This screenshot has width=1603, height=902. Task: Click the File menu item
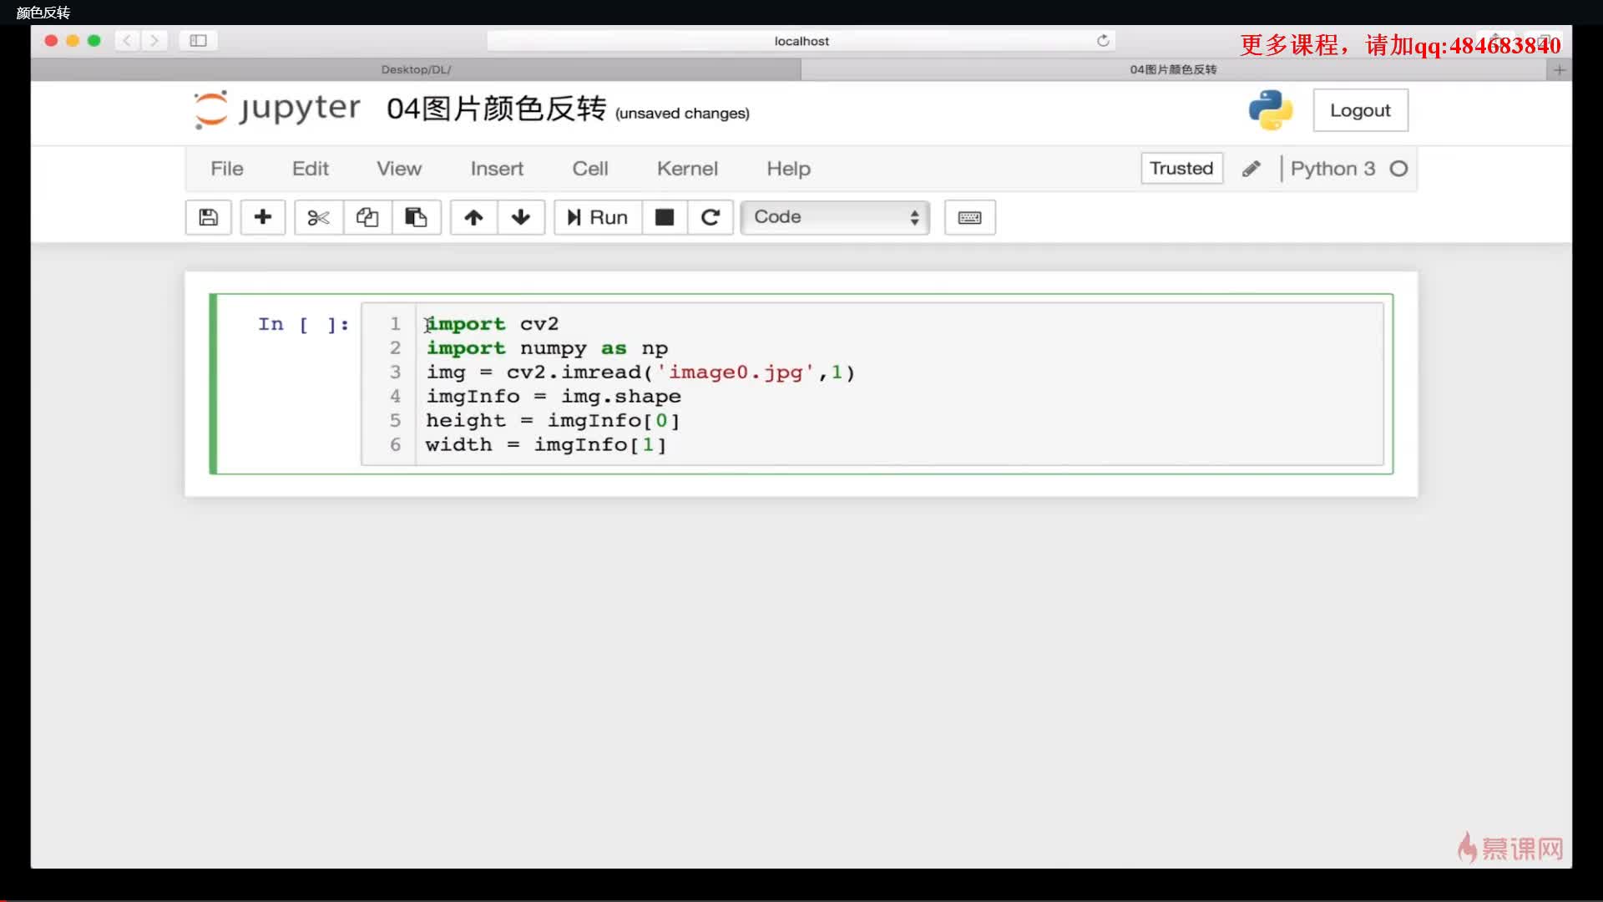pyautogui.click(x=227, y=169)
